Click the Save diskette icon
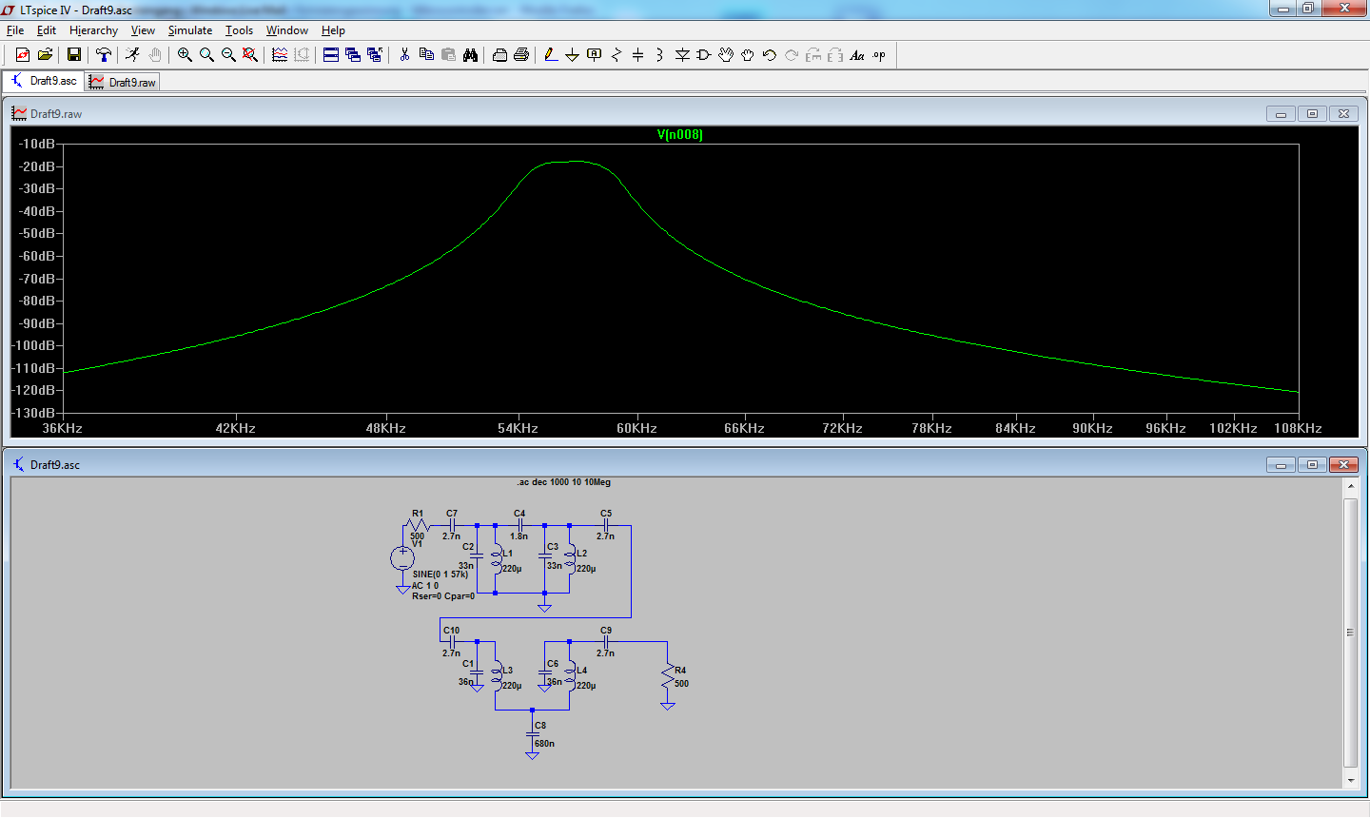The image size is (1370, 818). (x=73, y=55)
